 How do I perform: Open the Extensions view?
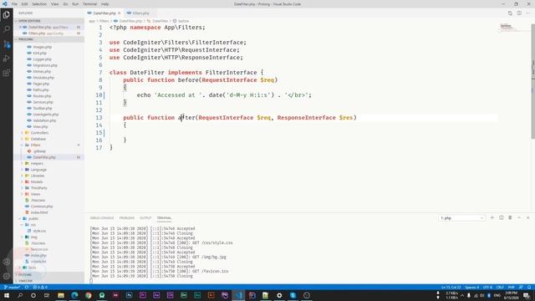[x=6, y=73]
